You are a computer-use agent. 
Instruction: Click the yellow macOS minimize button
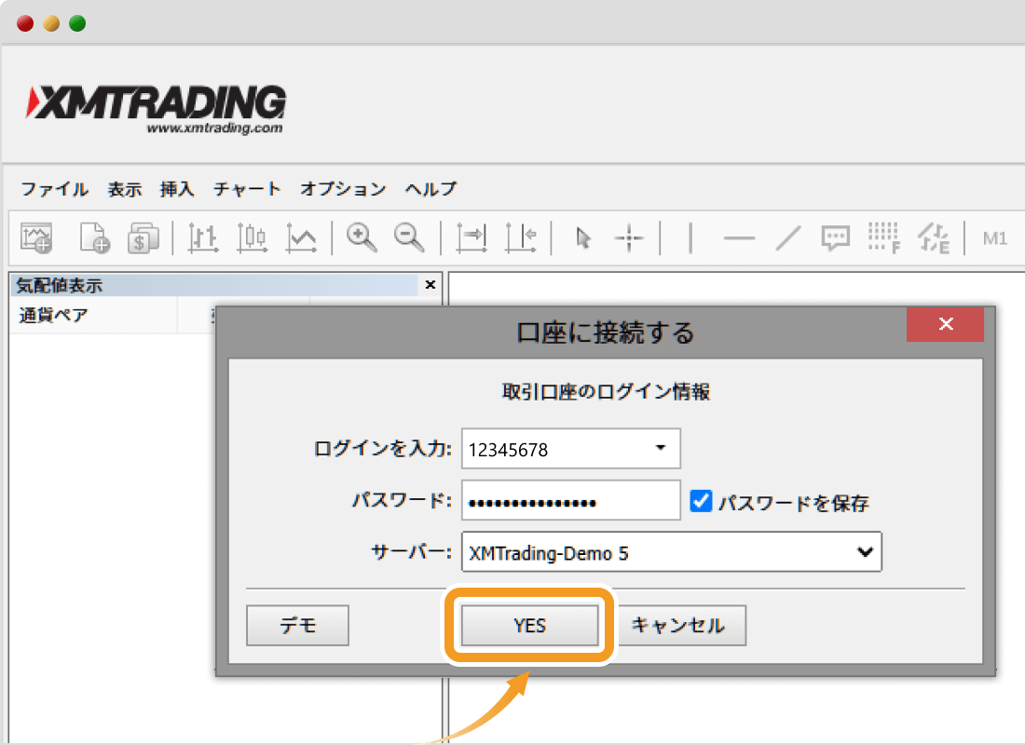(51, 23)
